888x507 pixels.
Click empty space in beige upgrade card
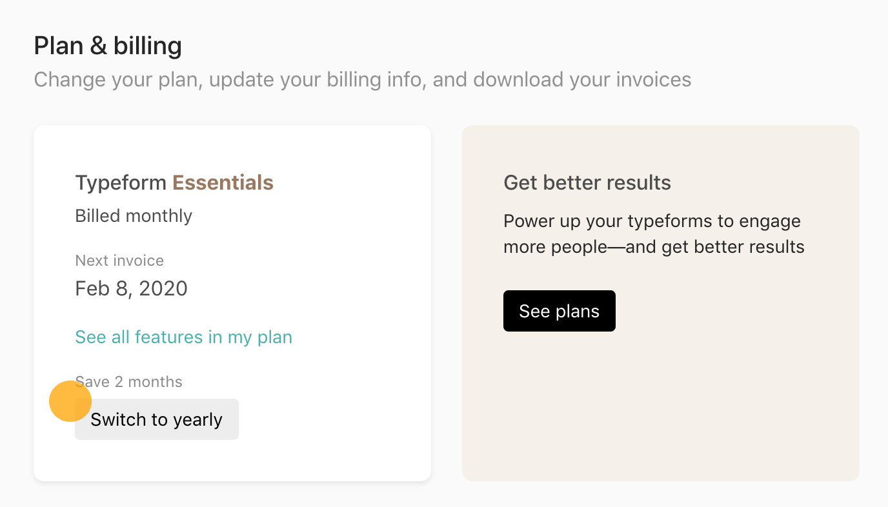click(661, 406)
